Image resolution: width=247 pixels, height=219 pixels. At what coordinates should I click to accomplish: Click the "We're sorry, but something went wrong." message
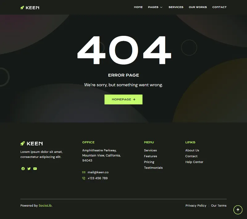(124, 85)
